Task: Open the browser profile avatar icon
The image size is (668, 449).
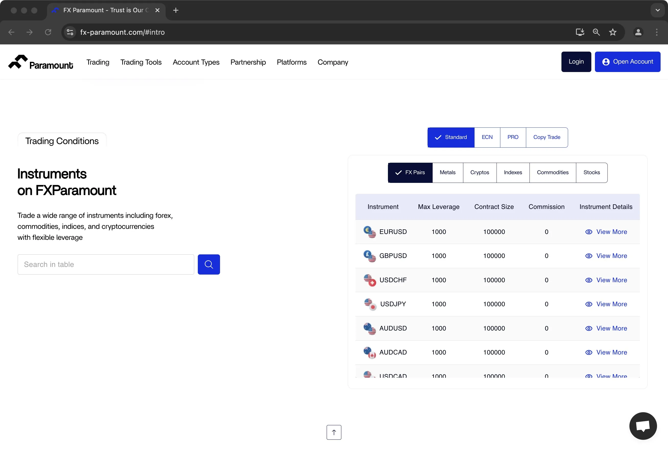Action: click(638, 32)
